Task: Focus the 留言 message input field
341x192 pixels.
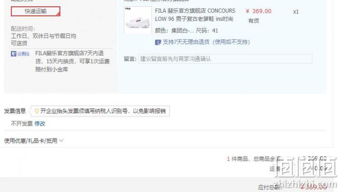Action: click(226, 59)
